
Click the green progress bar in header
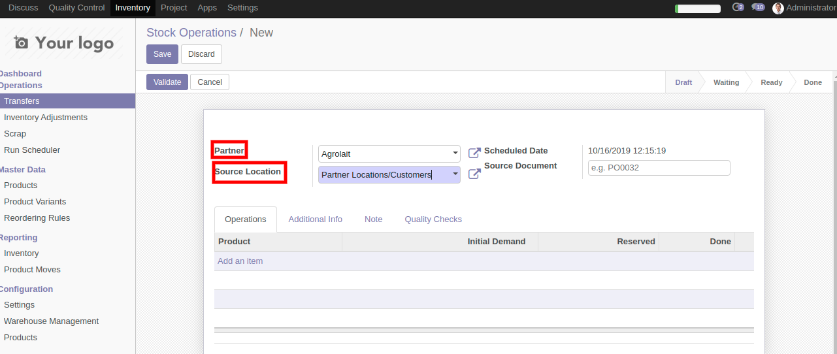697,8
